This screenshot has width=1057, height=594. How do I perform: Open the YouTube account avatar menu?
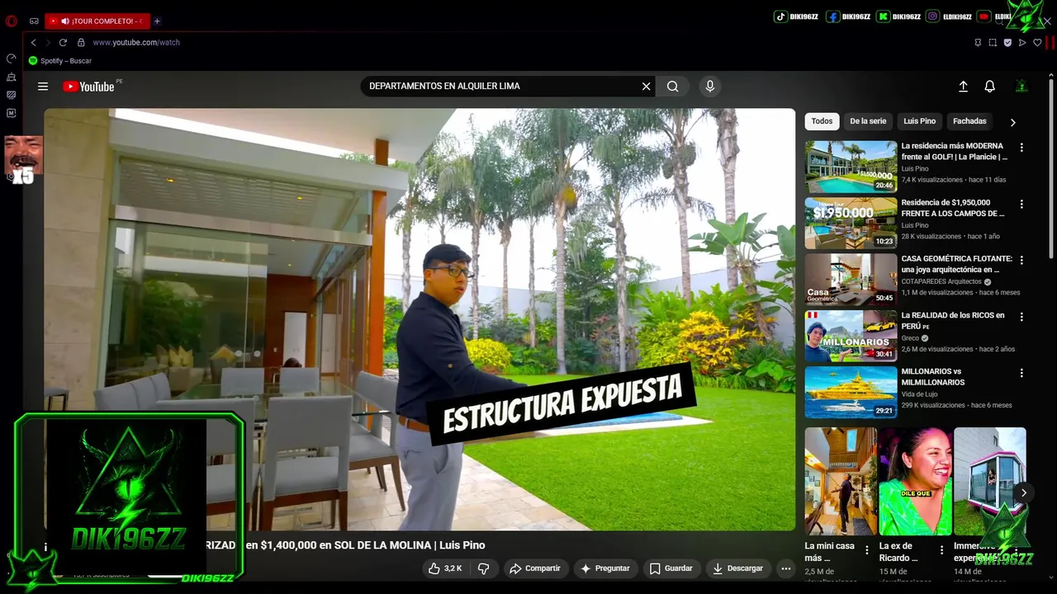(1021, 86)
